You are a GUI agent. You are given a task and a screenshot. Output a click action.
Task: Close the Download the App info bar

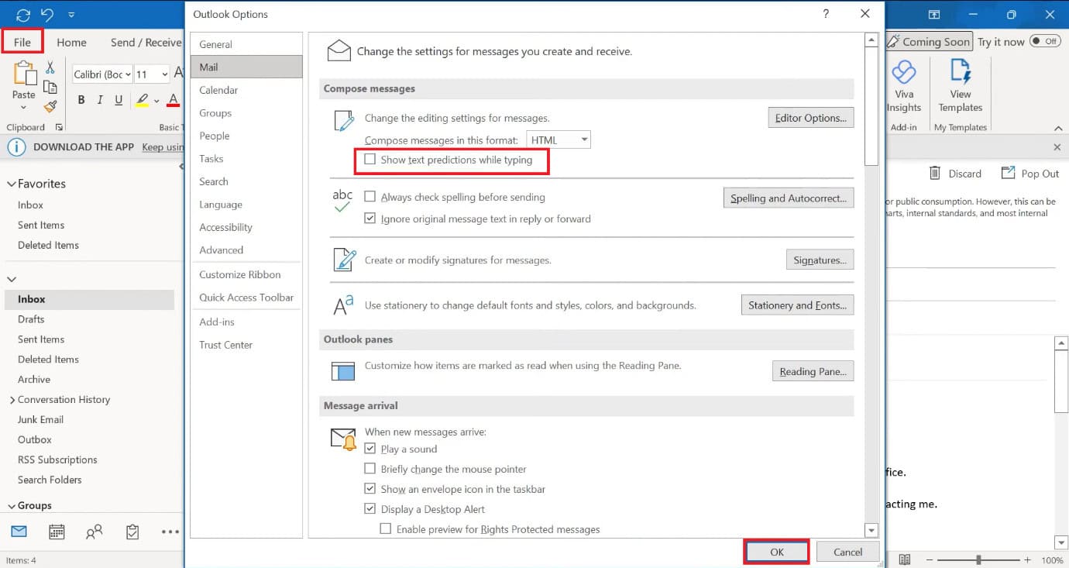[1057, 146]
